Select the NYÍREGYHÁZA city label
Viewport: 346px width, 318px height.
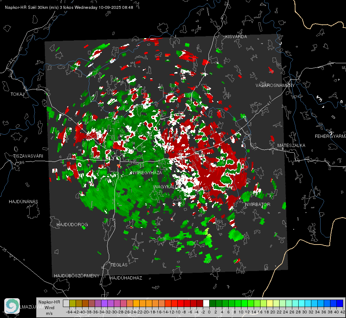146,172
